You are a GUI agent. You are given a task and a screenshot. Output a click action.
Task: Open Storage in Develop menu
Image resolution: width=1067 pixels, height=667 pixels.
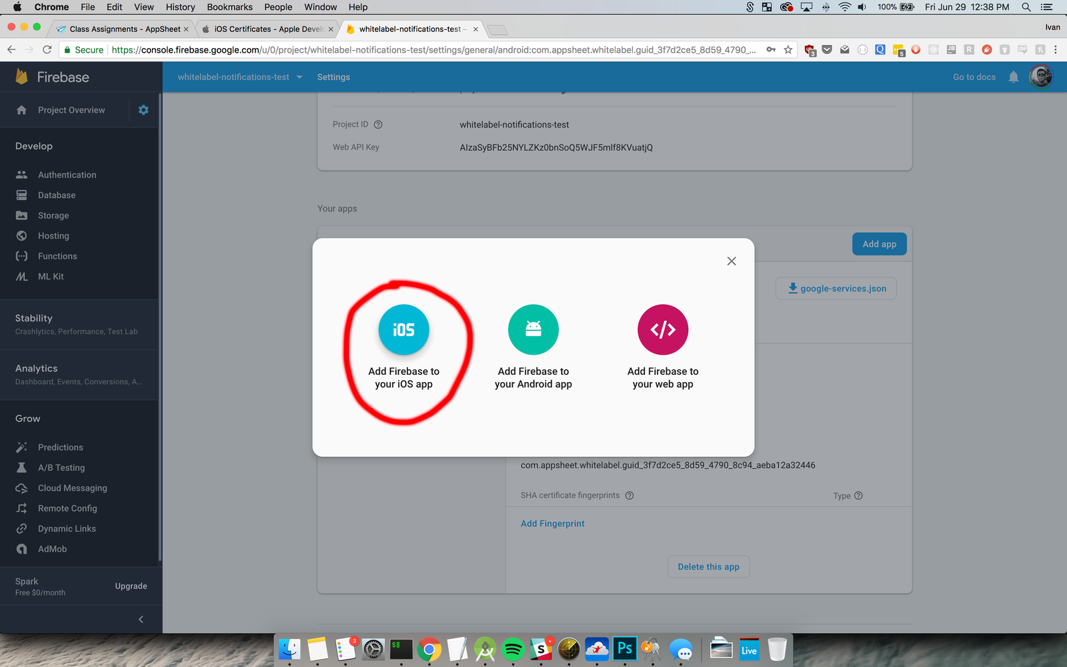tap(53, 215)
